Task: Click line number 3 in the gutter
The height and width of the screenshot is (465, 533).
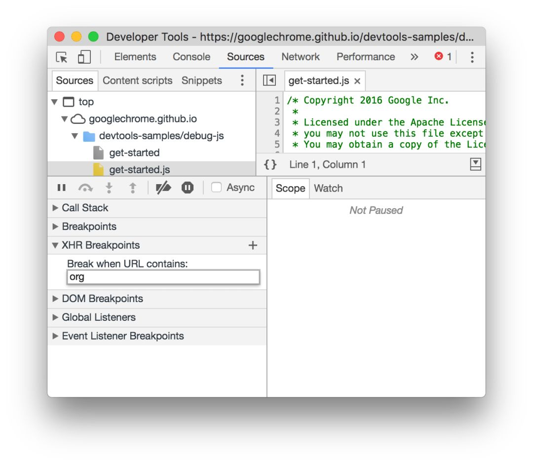Action: (x=277, y=122)
